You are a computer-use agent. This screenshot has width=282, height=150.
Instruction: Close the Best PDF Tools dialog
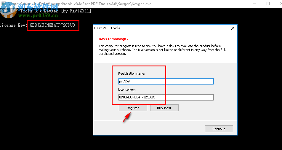[233, 28]
